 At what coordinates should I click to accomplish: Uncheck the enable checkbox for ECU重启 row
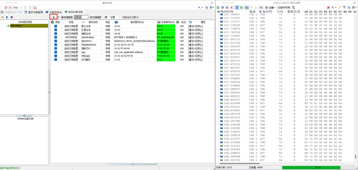pyautogui.click(x=56, y=59)
